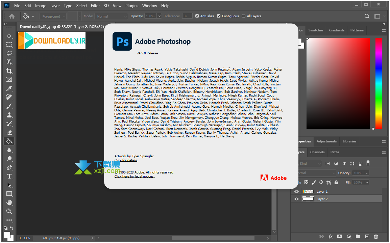
Task: Open the Layers panel options menu
Action: 384,152
